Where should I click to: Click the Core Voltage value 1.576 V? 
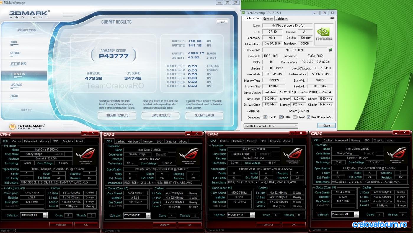(x=167, y=163)
